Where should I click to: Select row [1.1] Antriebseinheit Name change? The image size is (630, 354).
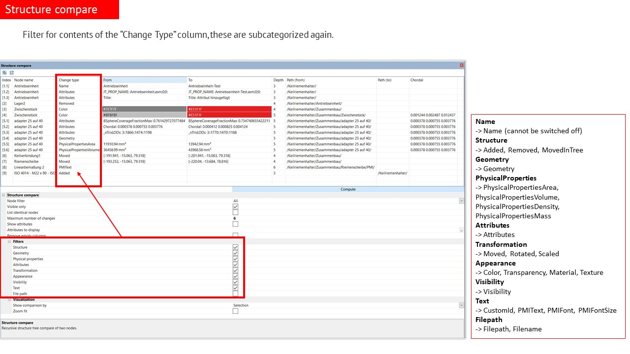coord(232,86)
